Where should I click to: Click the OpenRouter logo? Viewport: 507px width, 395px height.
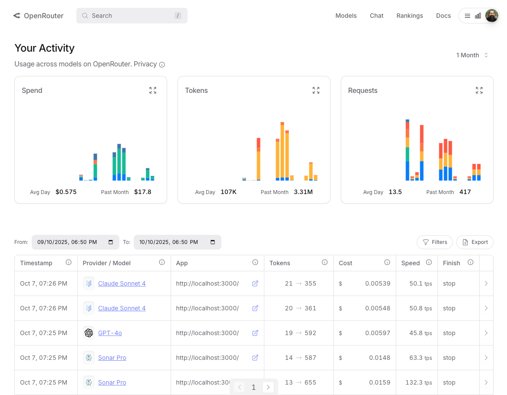[38, 16]
